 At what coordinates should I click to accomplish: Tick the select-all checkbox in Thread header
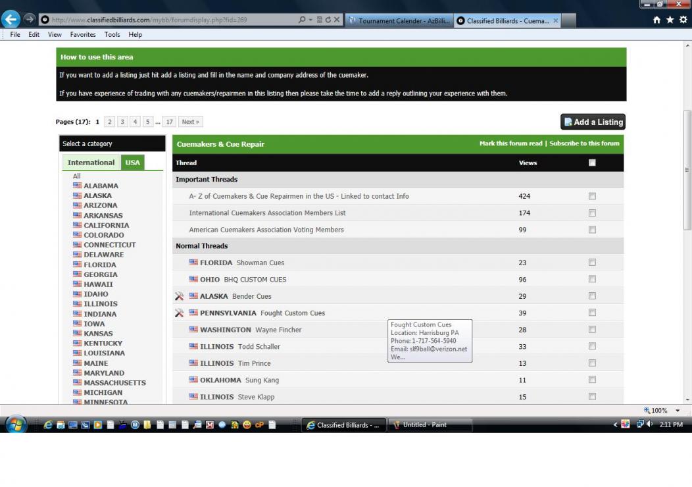(x=592, y=163)
